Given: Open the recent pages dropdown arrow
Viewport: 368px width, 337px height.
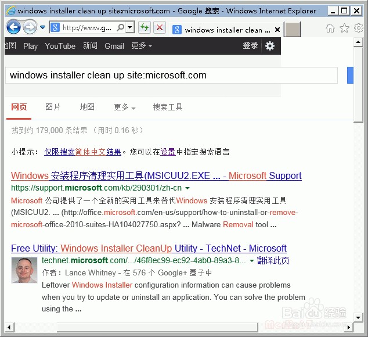Looking at the screenshot, I should point(43,27).
